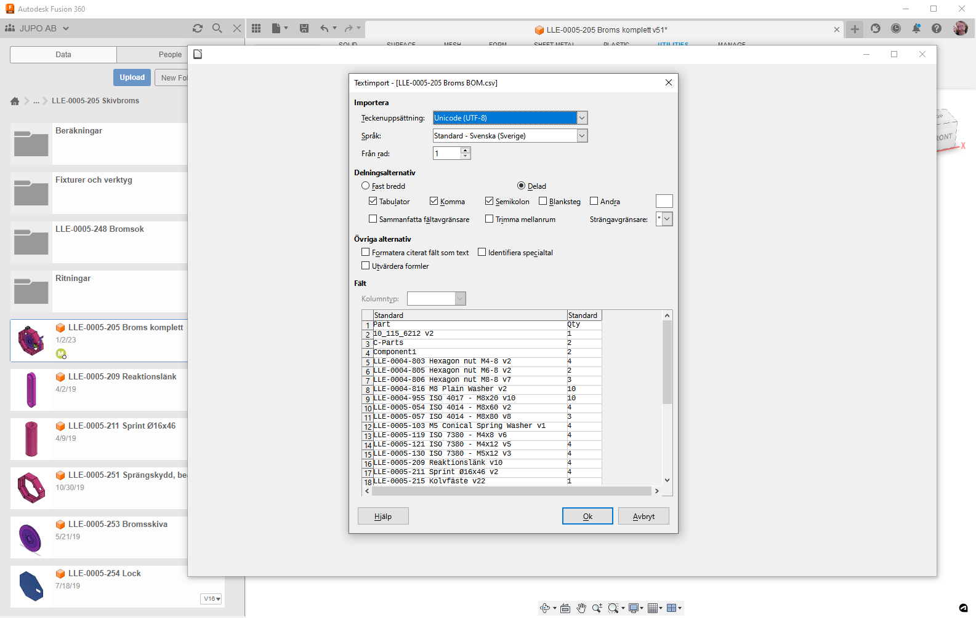
Task: Activate the Look At tool
Action: (x=565, y=608)
